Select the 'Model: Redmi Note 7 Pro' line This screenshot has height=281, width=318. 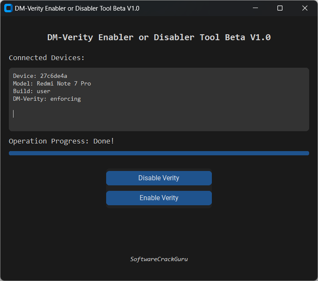click(x=52, y=84)
